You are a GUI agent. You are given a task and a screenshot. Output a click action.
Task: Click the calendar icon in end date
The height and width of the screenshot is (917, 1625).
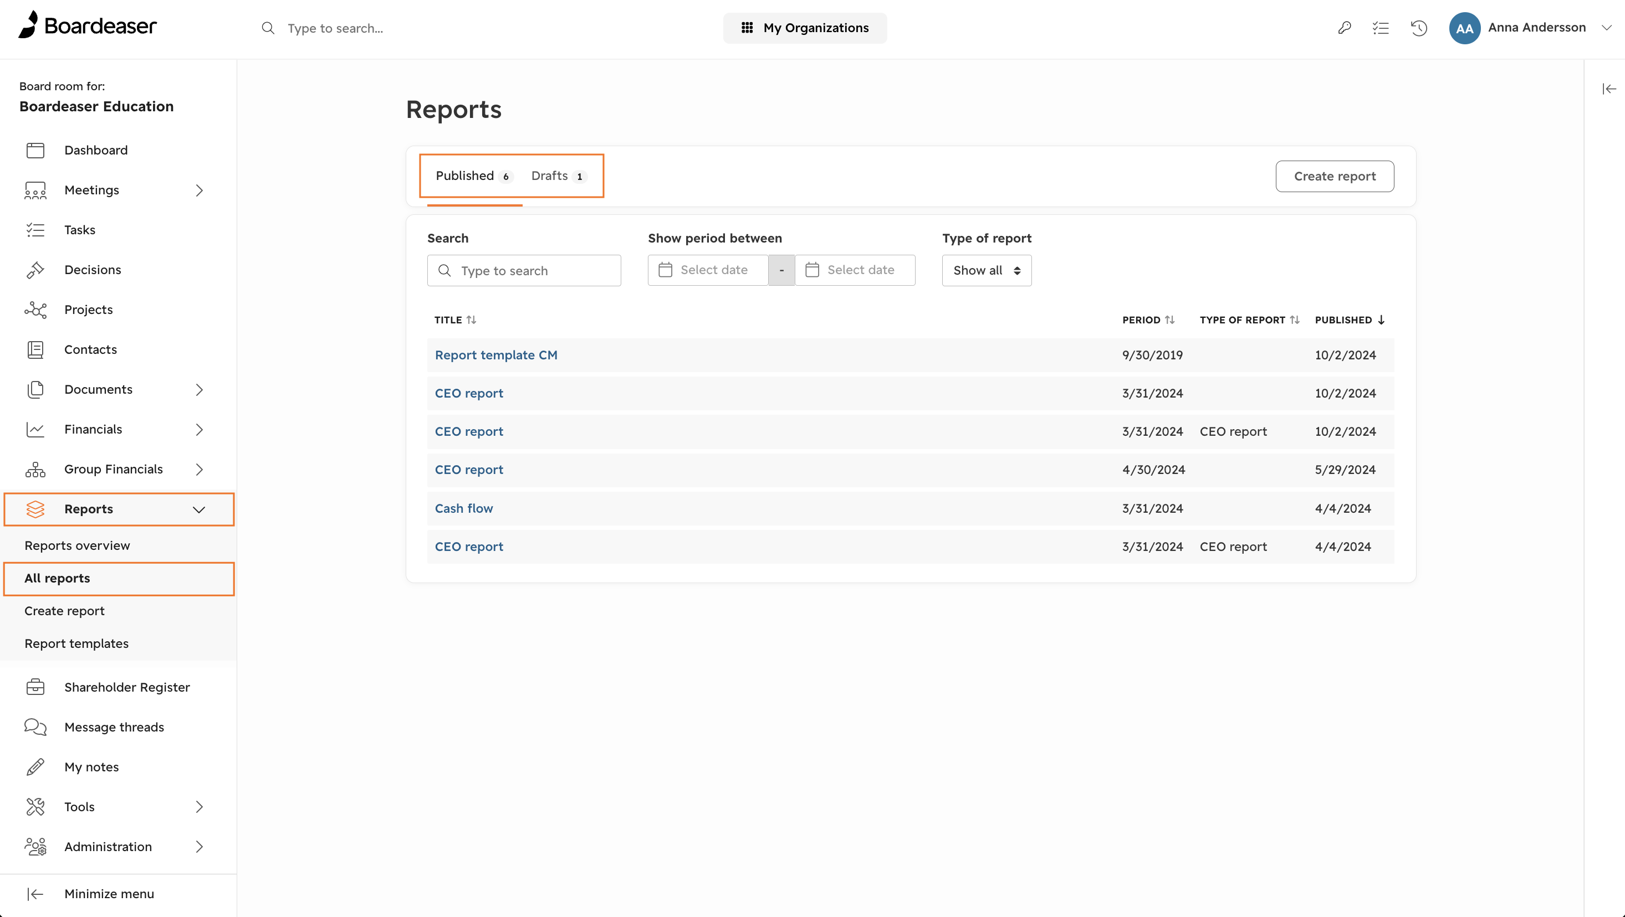pos(812,270)
